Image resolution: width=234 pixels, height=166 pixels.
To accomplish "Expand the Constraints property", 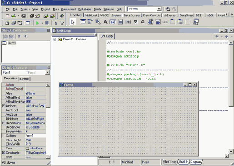I will tap(4, 152).
